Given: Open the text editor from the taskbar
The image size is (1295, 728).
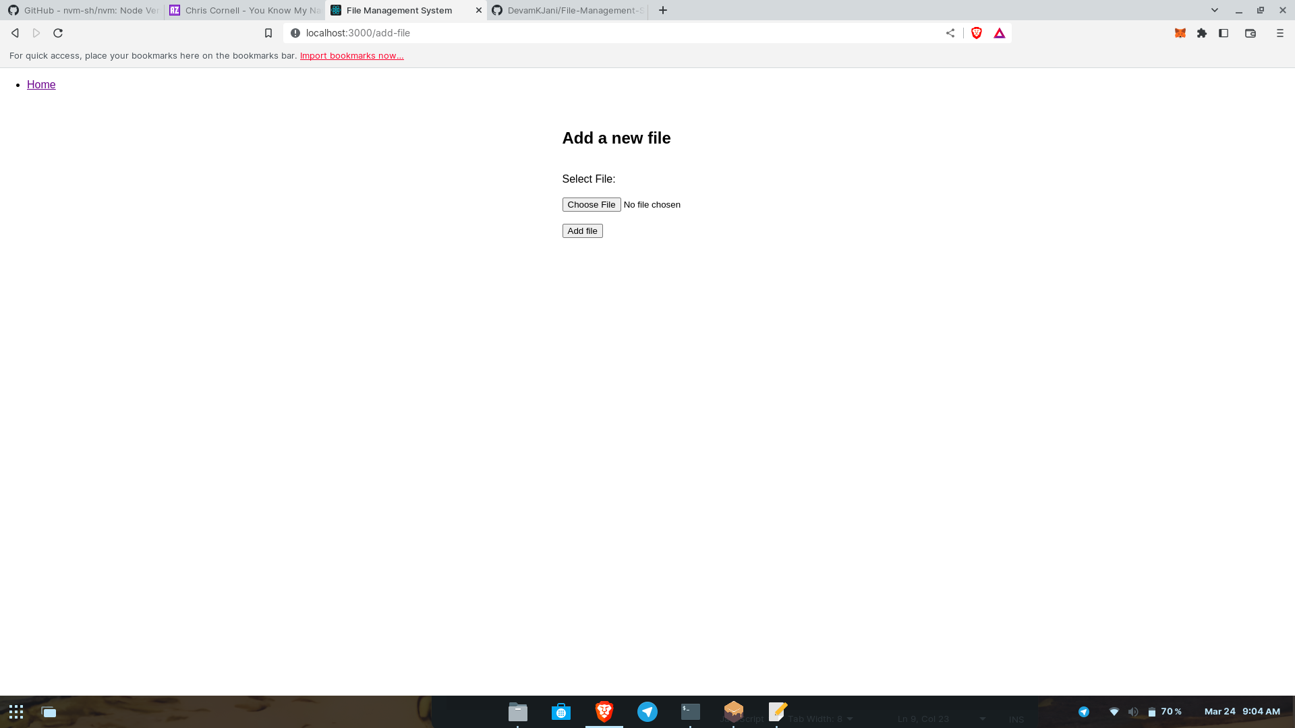Looking at the screenshot, I should pyautogui.click(x=777, y=711).
